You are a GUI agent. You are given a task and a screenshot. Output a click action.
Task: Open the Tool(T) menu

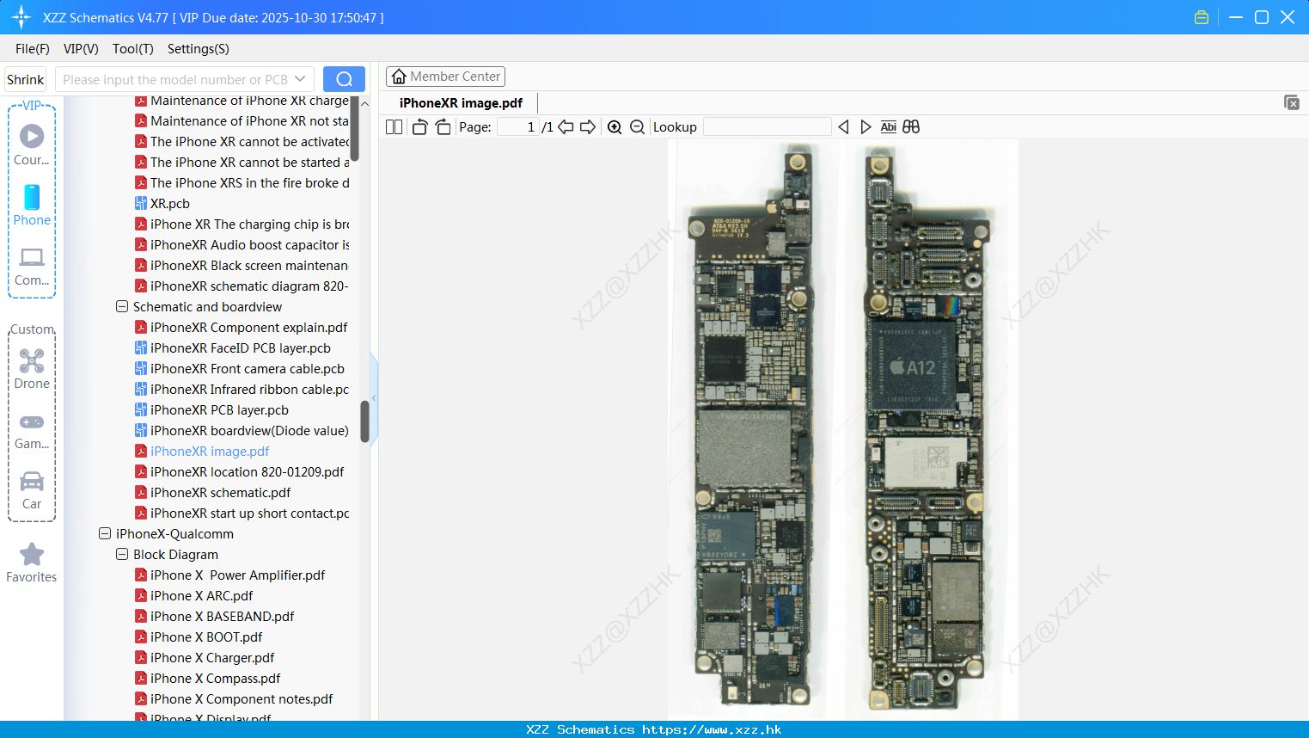pos(133,49)
